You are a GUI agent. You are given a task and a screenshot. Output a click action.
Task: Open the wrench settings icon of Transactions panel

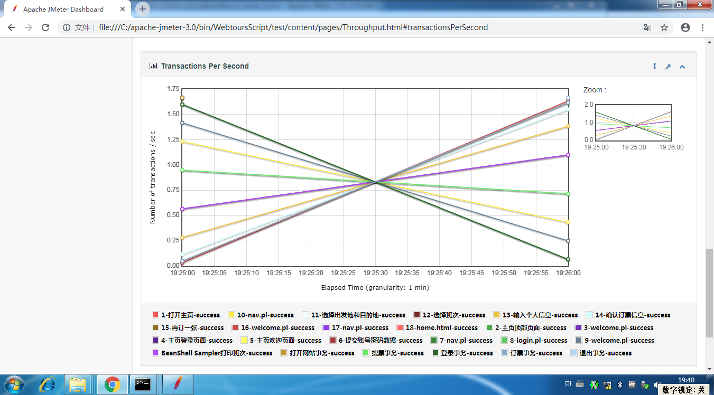(x=668, y=67)
